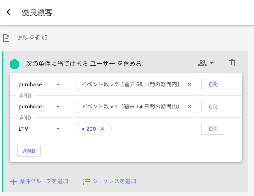The image size is (254, 196).
Task: Click the green circle include indicator
Action: tap(14, 63)
